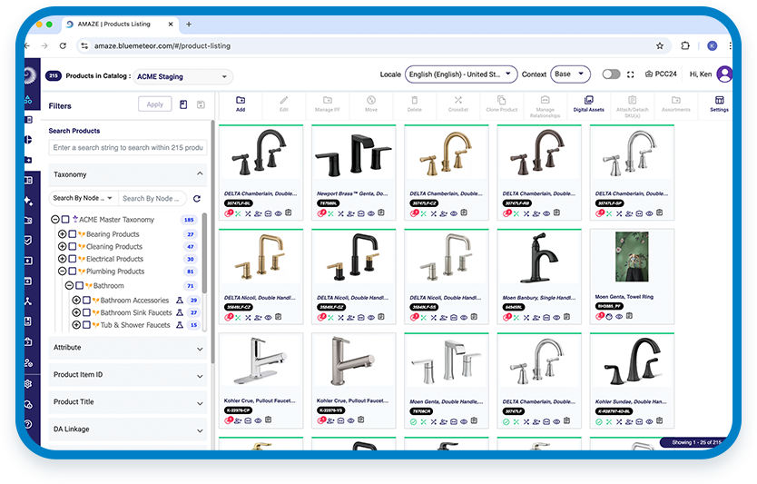
Task: Click the pie chart icon in left sidebar
Action: pos(28,140)
